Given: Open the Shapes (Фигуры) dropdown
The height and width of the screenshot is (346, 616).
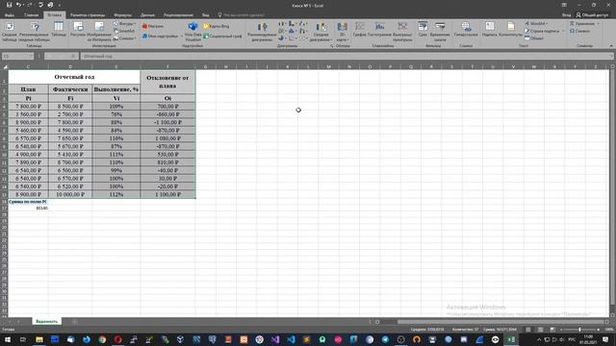Looking at the screenshot, I should 125,23.
